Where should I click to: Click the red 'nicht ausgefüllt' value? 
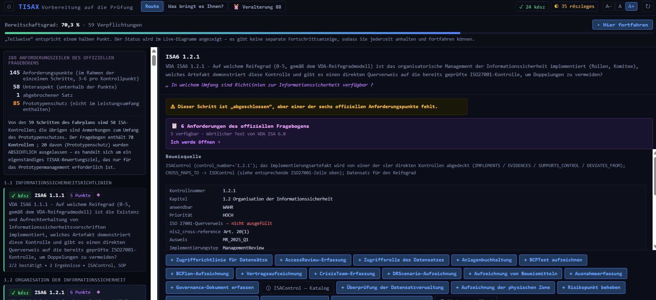(252, 224)
